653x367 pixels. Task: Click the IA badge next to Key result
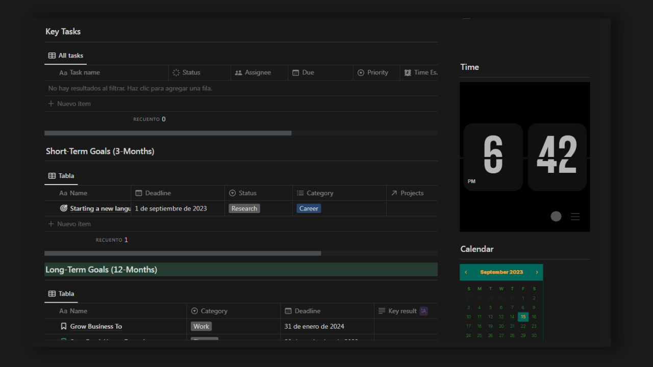423,311
